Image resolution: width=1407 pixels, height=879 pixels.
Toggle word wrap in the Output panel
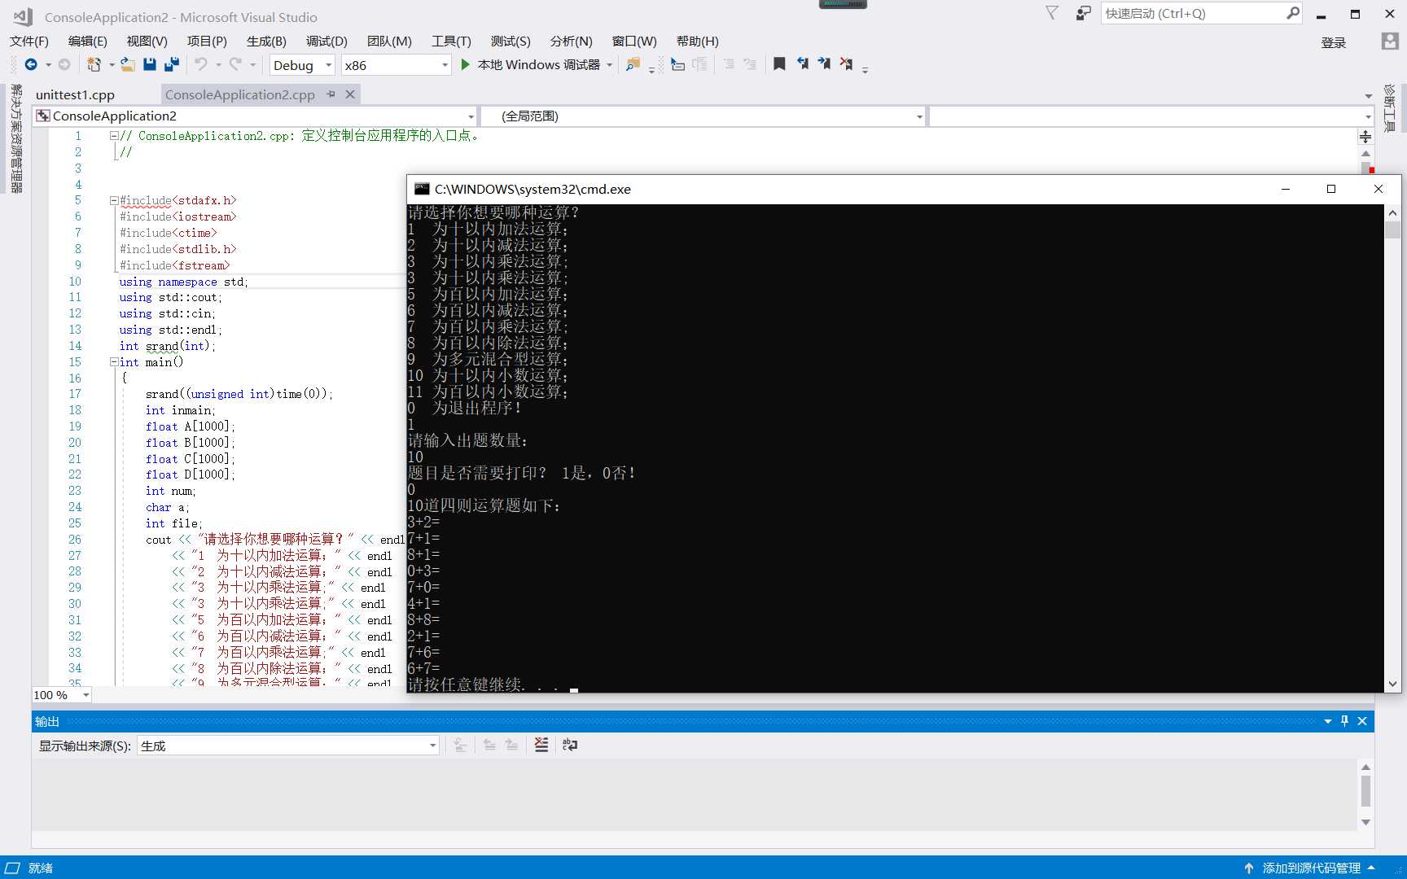point(570,745)
